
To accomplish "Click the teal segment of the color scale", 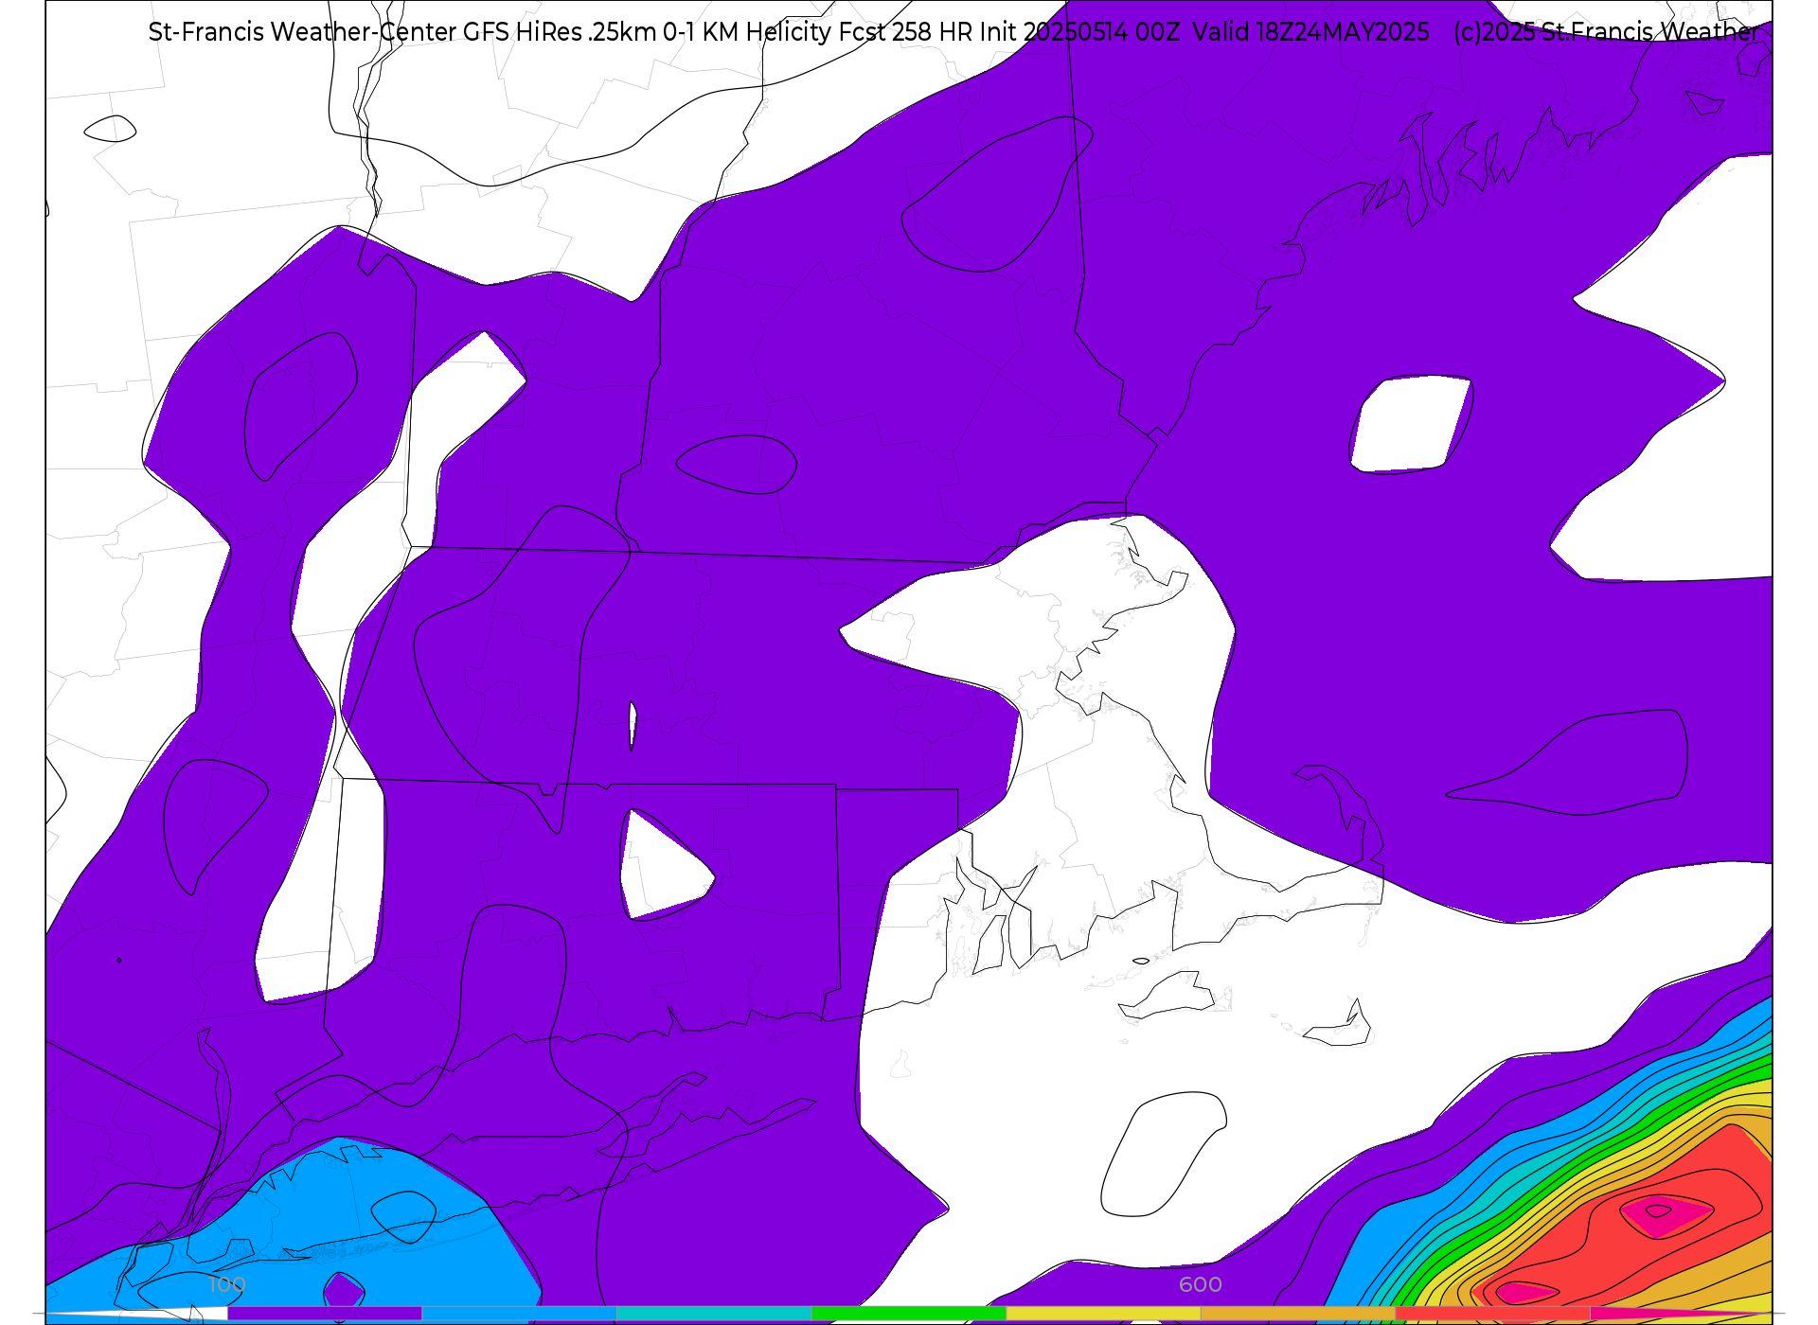I will point(714,1314).
